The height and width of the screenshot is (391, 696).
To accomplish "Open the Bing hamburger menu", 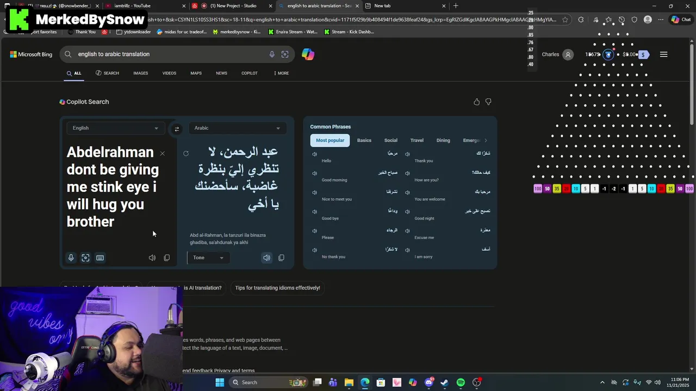I will point(663,54).
